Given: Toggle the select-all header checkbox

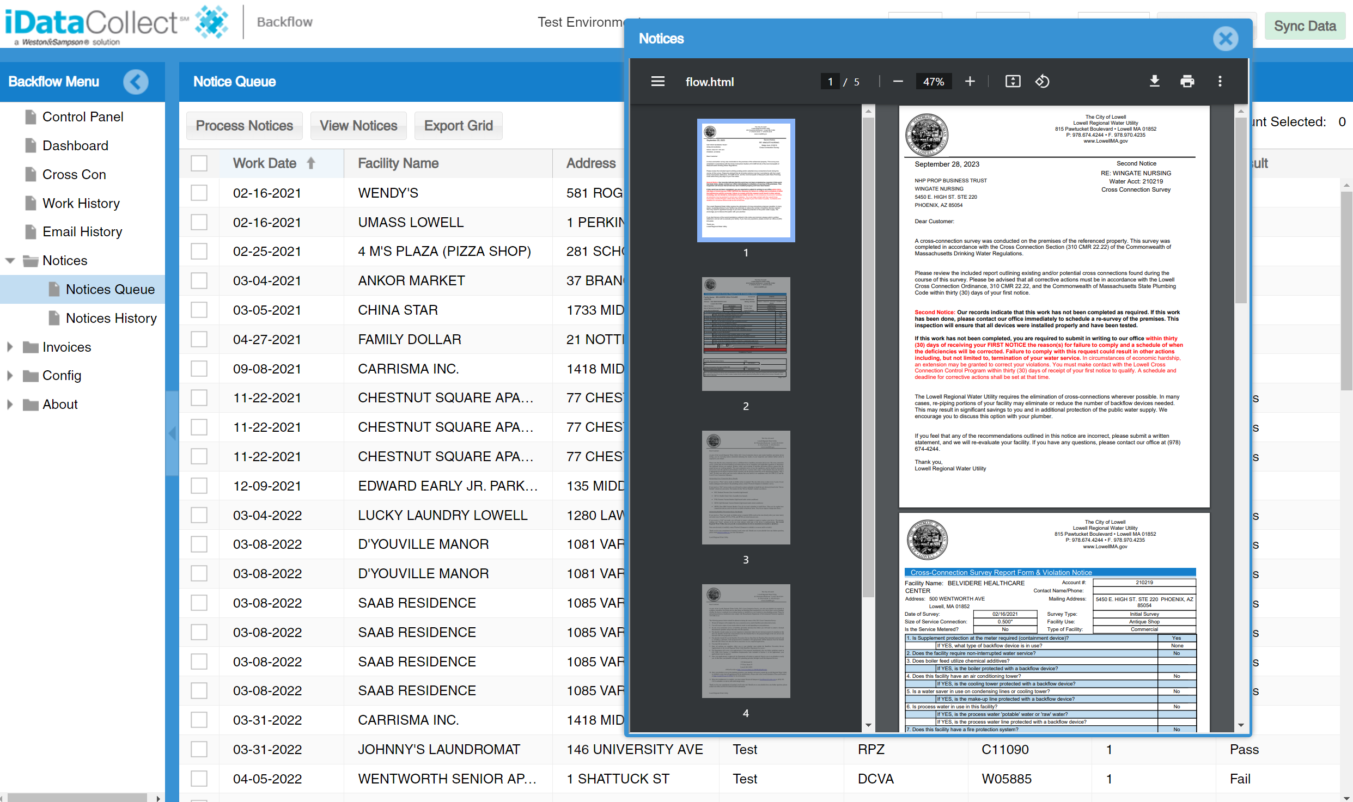Looking at the screenshot, I should pyautogui.click(x=199, y=163).
